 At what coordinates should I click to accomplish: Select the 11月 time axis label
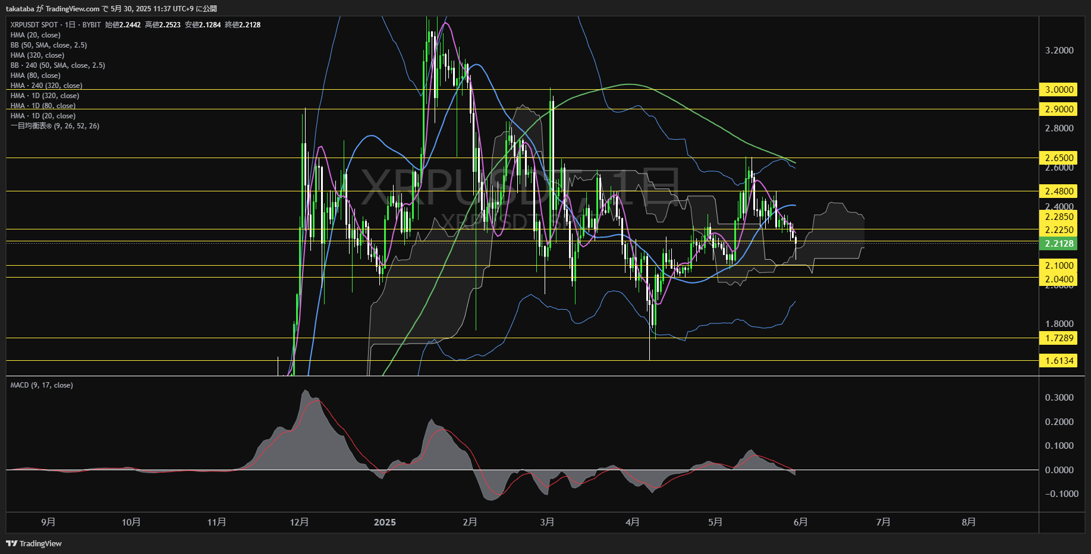[x=216, y=522]
